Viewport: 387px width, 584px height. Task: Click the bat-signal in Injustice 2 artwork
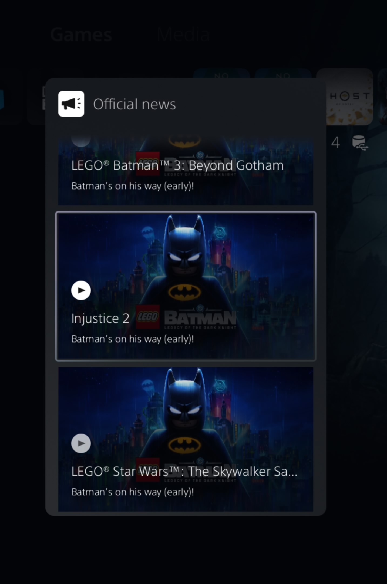[147, 232]
